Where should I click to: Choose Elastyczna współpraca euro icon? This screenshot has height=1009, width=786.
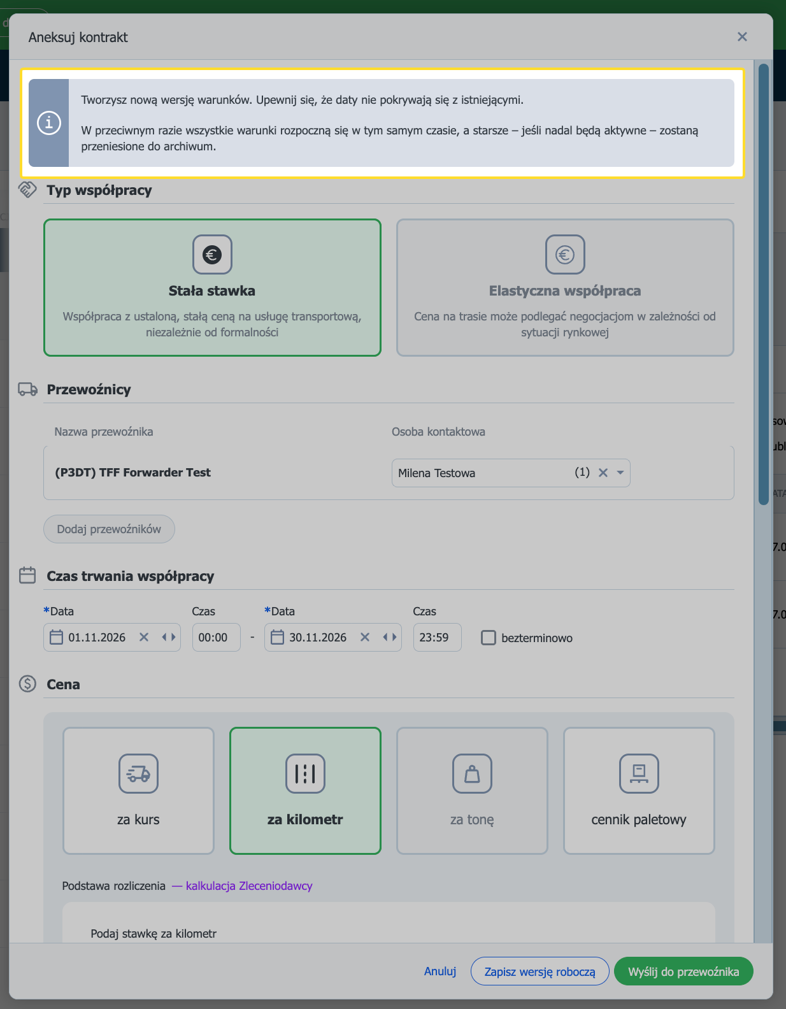click(565, 255)
